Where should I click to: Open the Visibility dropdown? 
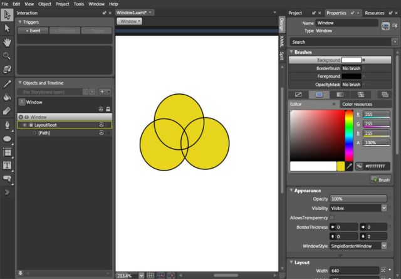(384, 208)
